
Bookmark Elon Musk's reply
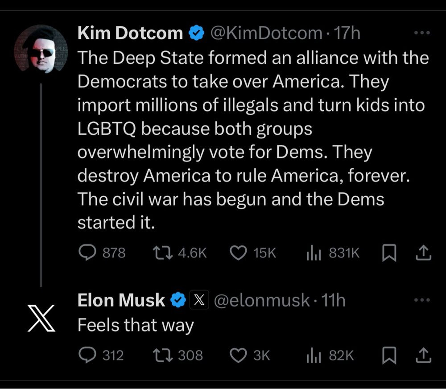point(389,356)
